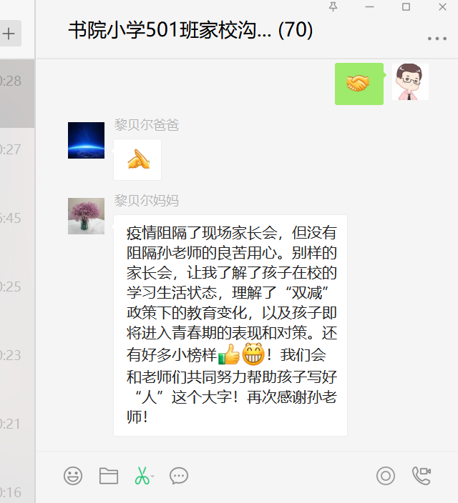Maximize the chat window

[x=406, y=6]
